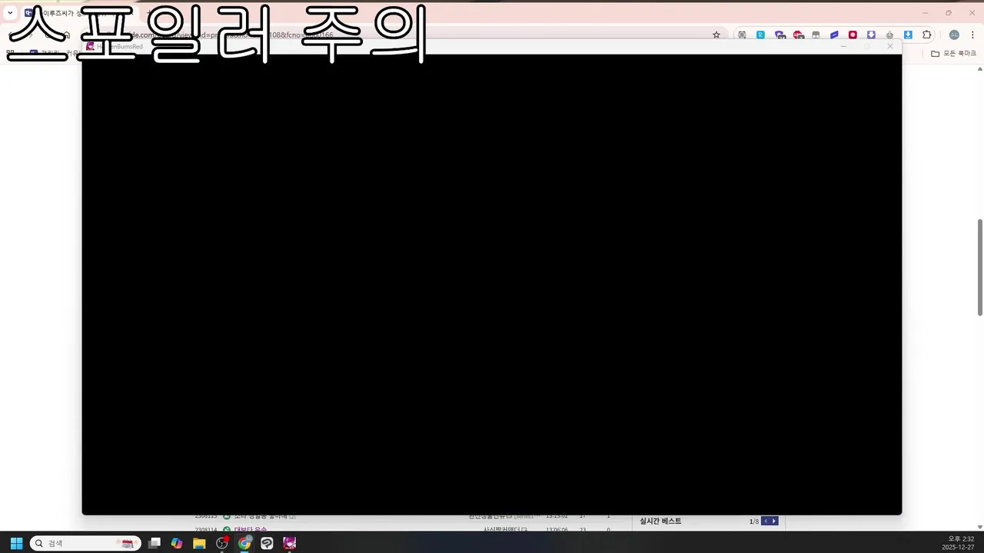Viewport: 984px width, 553px height.
Task: Open the purple download-arrow extension
Action: pyautogui.click(x=871, y=35)
